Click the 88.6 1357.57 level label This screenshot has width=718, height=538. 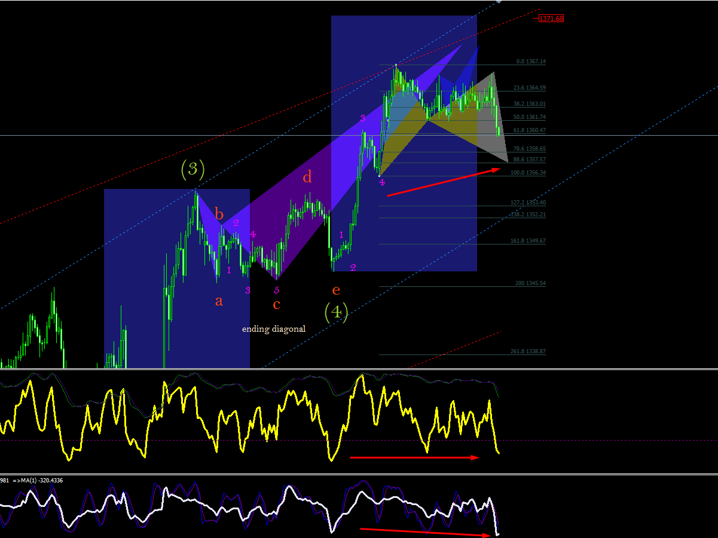[530, 160]
